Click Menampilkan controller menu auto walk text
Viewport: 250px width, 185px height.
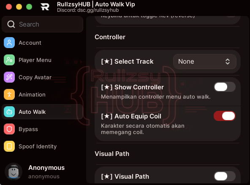coord(155,97)
